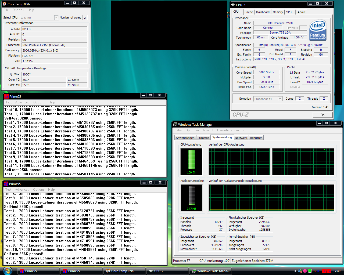Open Help menu in Core Temp
The width and height of the screenshot is (344, 275).
[31, 10]
